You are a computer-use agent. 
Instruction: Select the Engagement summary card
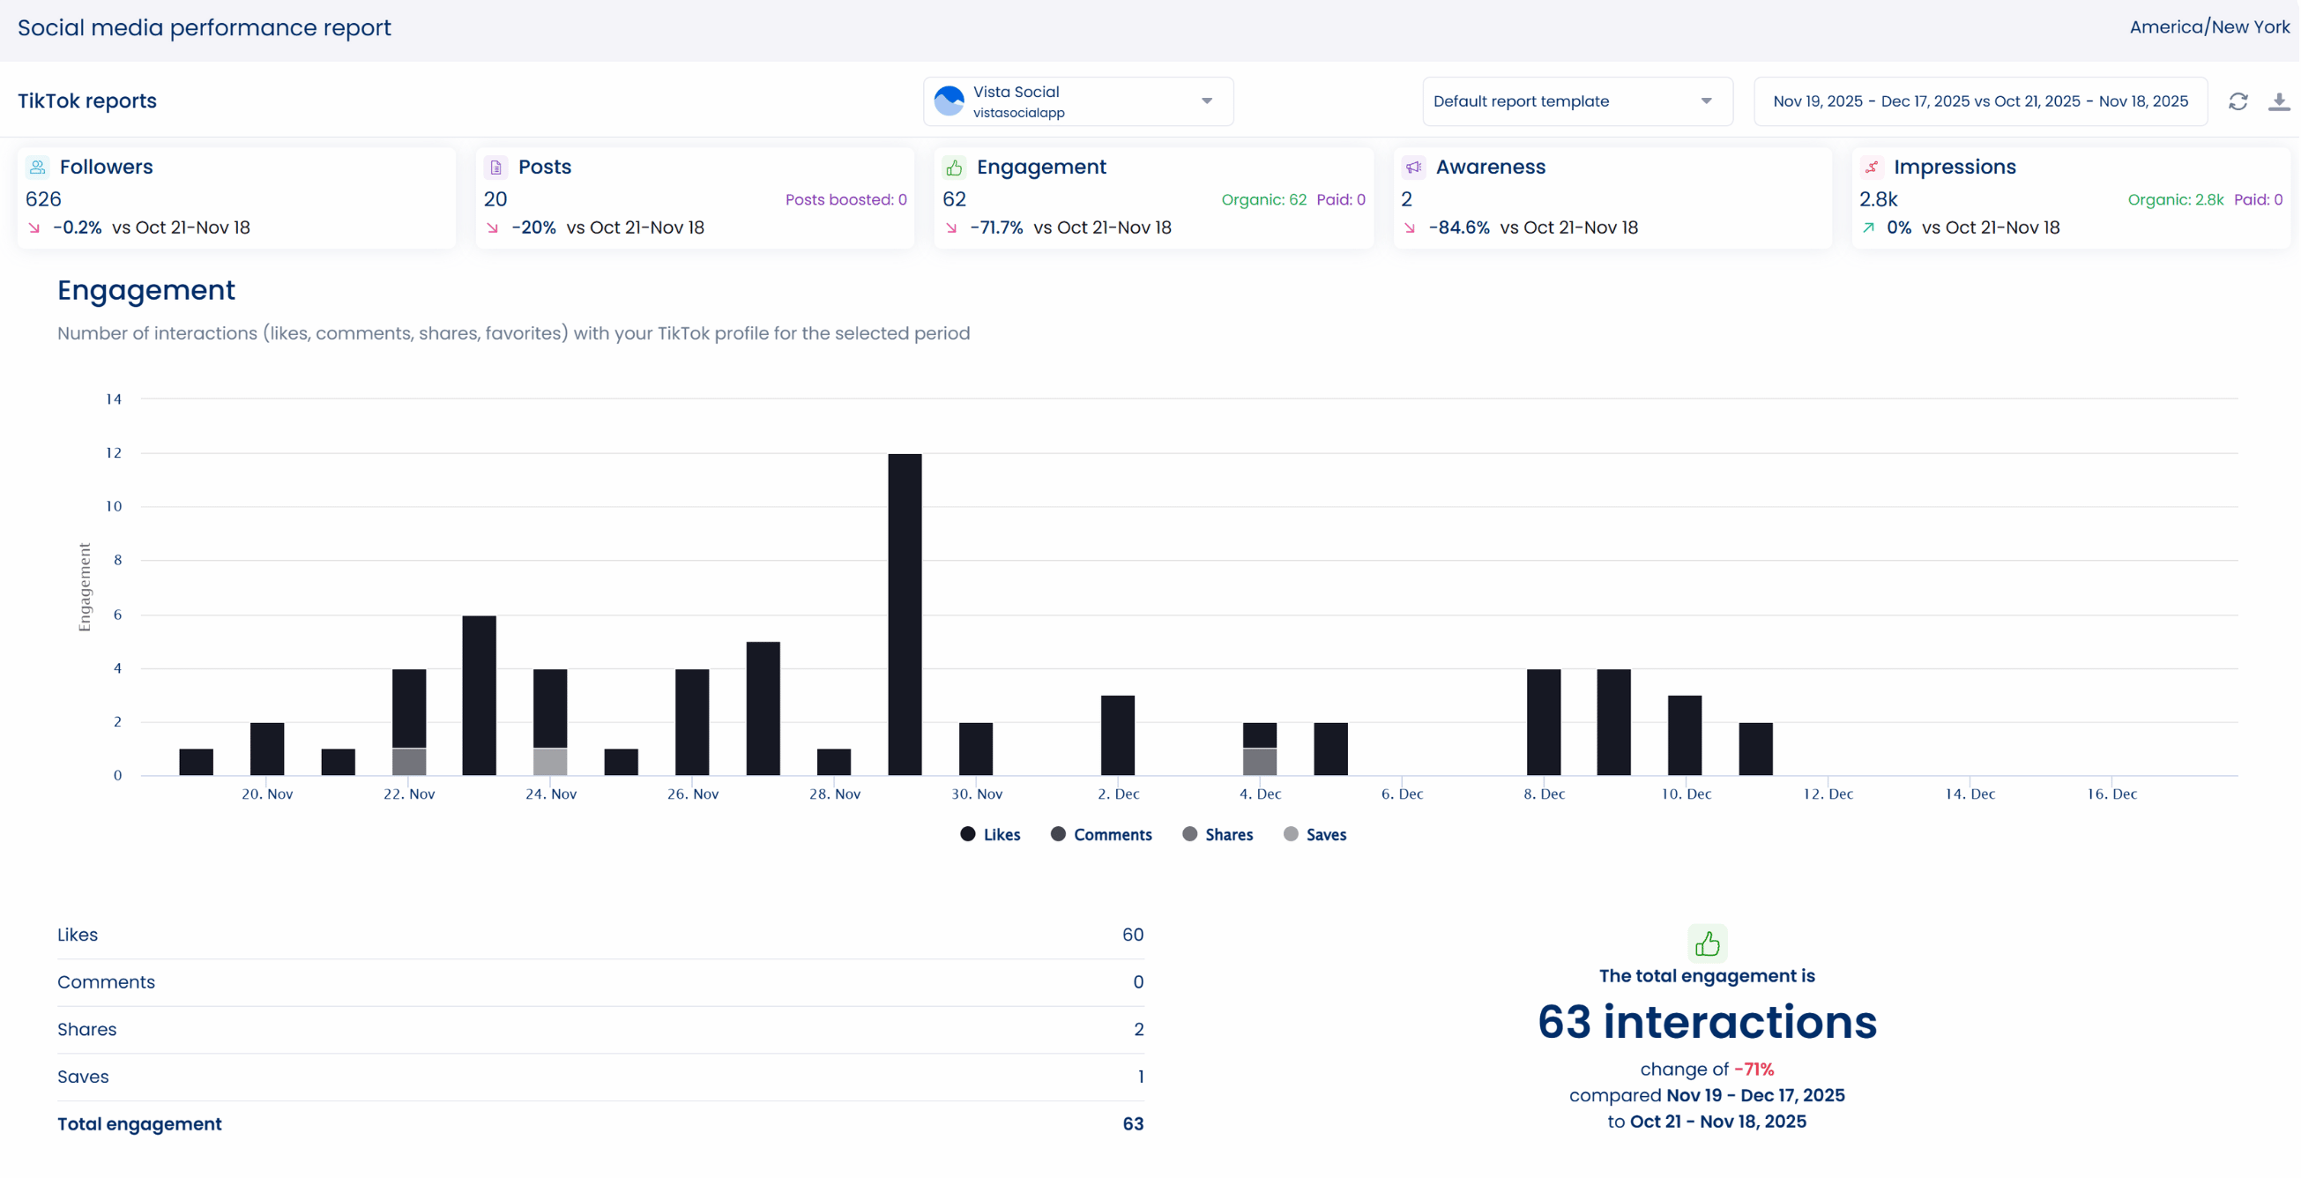(x=1153, y=198)
